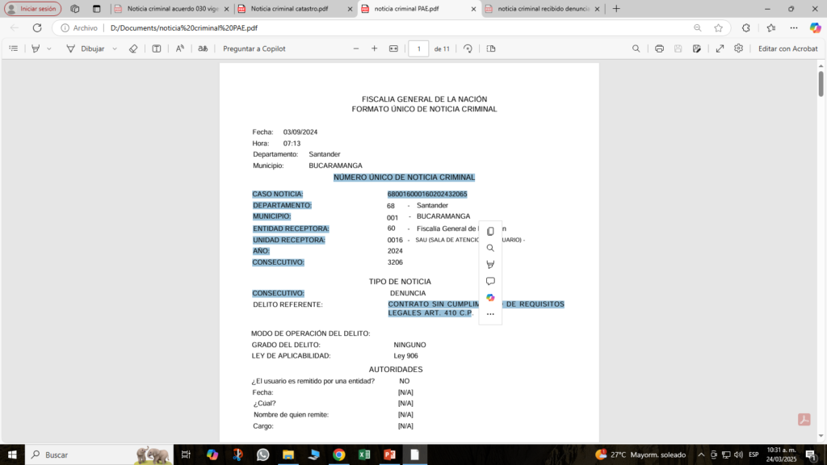Open Google Chrome from taskbar
The width and height of the screenshot is (827, 465).
click(x=339, y=455)
